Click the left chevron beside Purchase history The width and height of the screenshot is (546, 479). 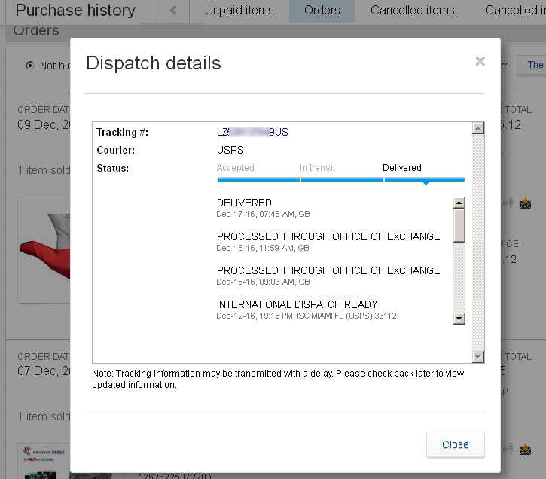(173, 11)
